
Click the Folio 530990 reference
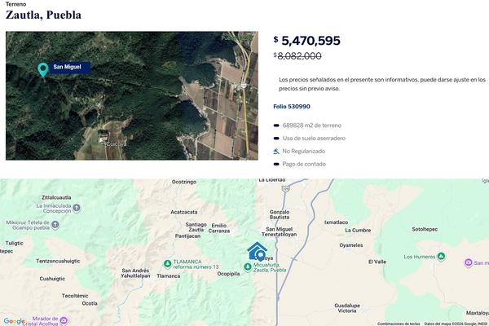pyautogui.click(x=292, y=107)
